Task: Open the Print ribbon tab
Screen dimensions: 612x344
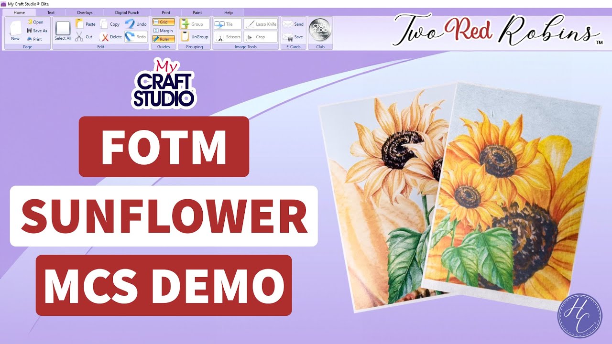Action: pos(166,12)
